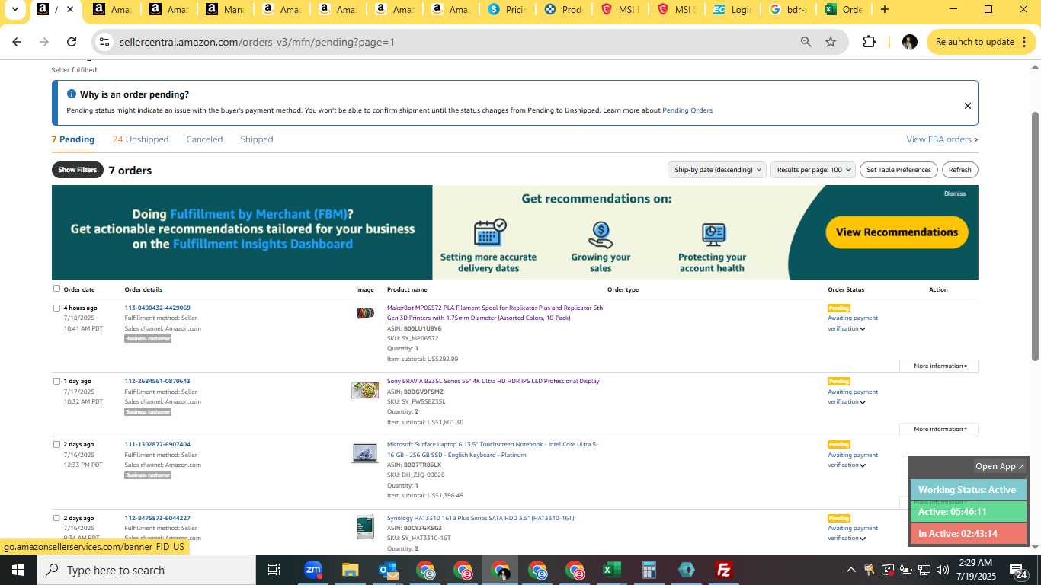Click the MakerBot filament product thumbnail
The height and width of the screenshot is (585, 1041).
[x=365, y=313]
